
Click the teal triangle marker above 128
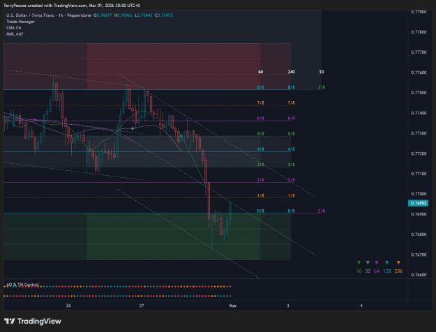click(386, 262)
